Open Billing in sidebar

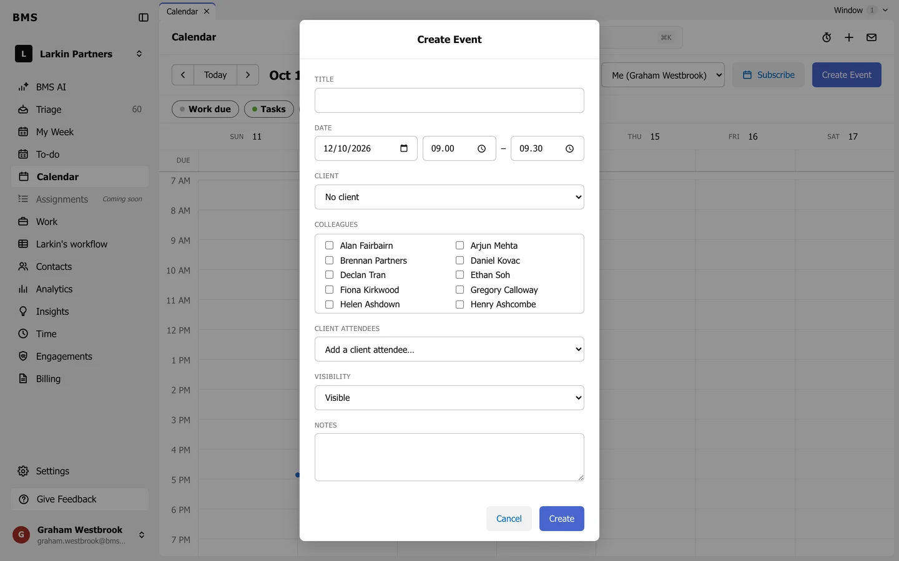[x=80, y=379]
